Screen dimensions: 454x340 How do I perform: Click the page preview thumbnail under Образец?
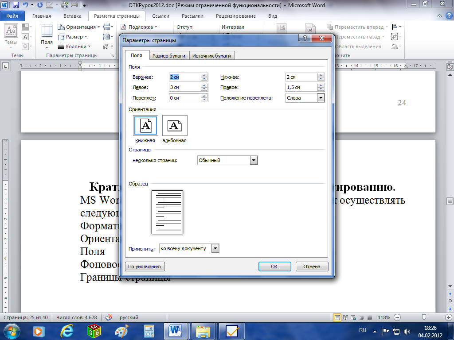click(x=167, y=212)
